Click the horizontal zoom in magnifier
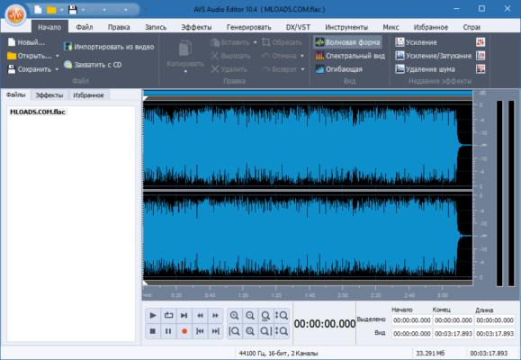 coord(235,316)
